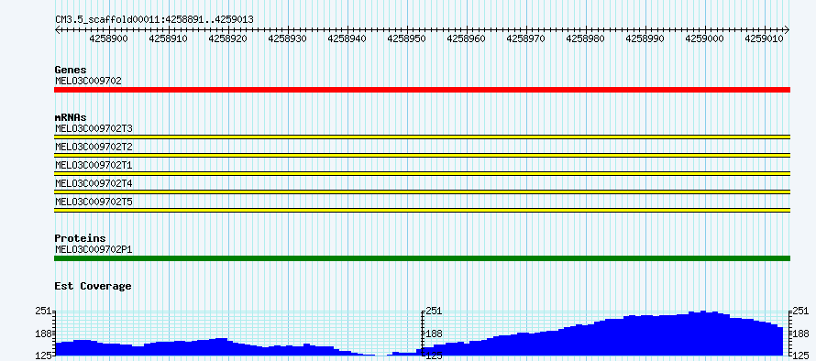Click the Proteins track heading

click(80, 238)
